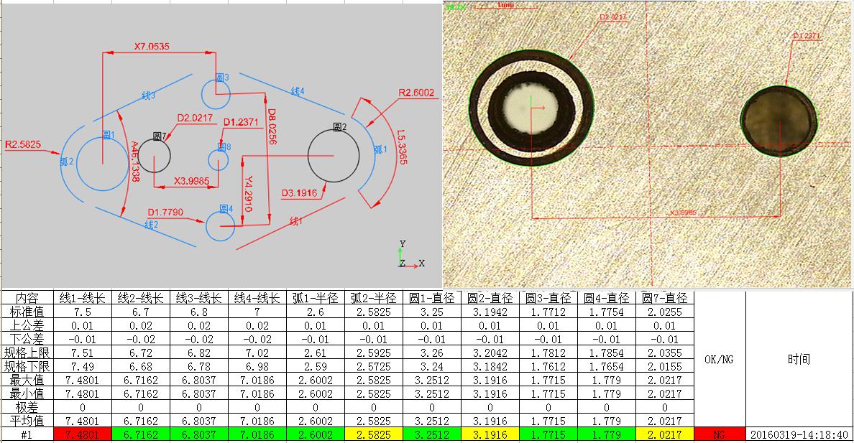Select the black circle 圆7 in the drawing
This screenshot has width=854, height=443.
pyautogui.click(x=155, y=156)
